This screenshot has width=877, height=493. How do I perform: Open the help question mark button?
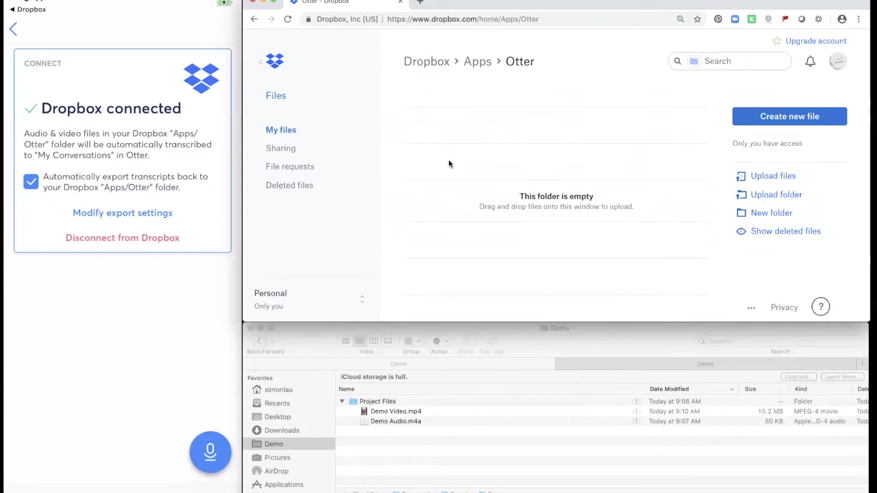[x=820, y=307]
